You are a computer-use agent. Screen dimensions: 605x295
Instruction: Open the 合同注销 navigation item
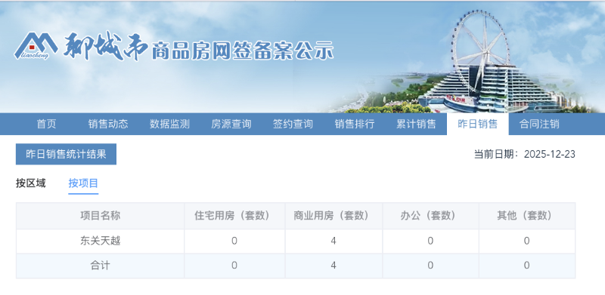(x=539, y=124)
